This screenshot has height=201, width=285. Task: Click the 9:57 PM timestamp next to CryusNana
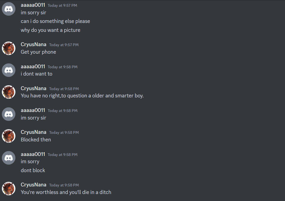tap(64, 45)
